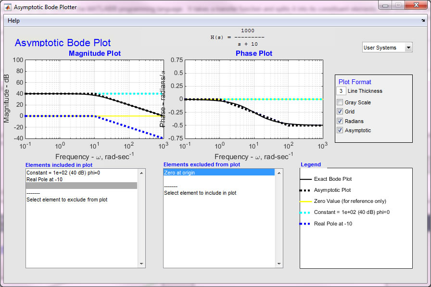Click the undock arrow icon beside the menu bar
The width and height of the screenshot is (431, 287).
[x=422, y=21]
